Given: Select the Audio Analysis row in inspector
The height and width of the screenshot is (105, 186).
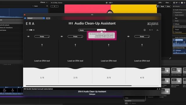Looking at the screenshot, I should coord(179,15).
